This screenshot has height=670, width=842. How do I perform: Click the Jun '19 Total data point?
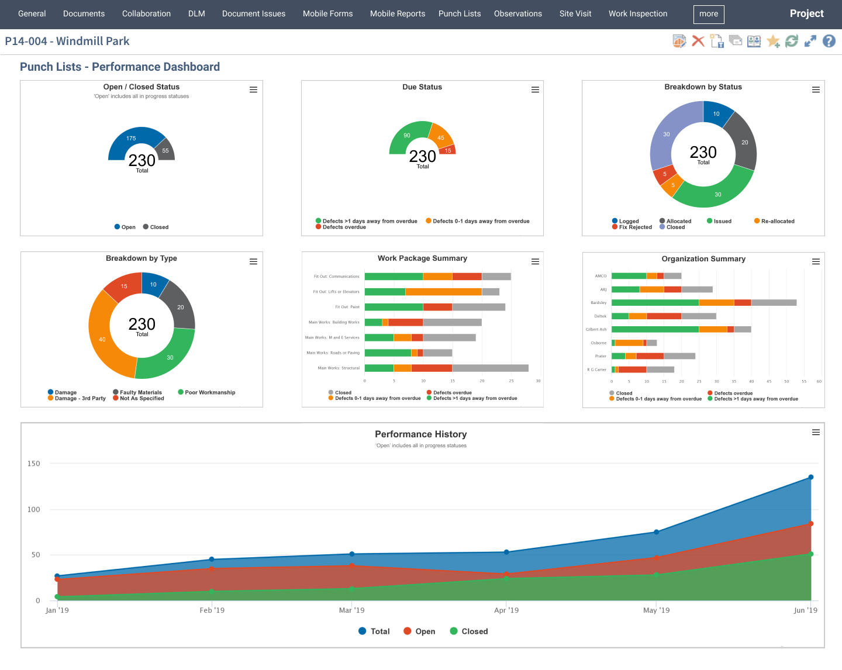[811, 477]
